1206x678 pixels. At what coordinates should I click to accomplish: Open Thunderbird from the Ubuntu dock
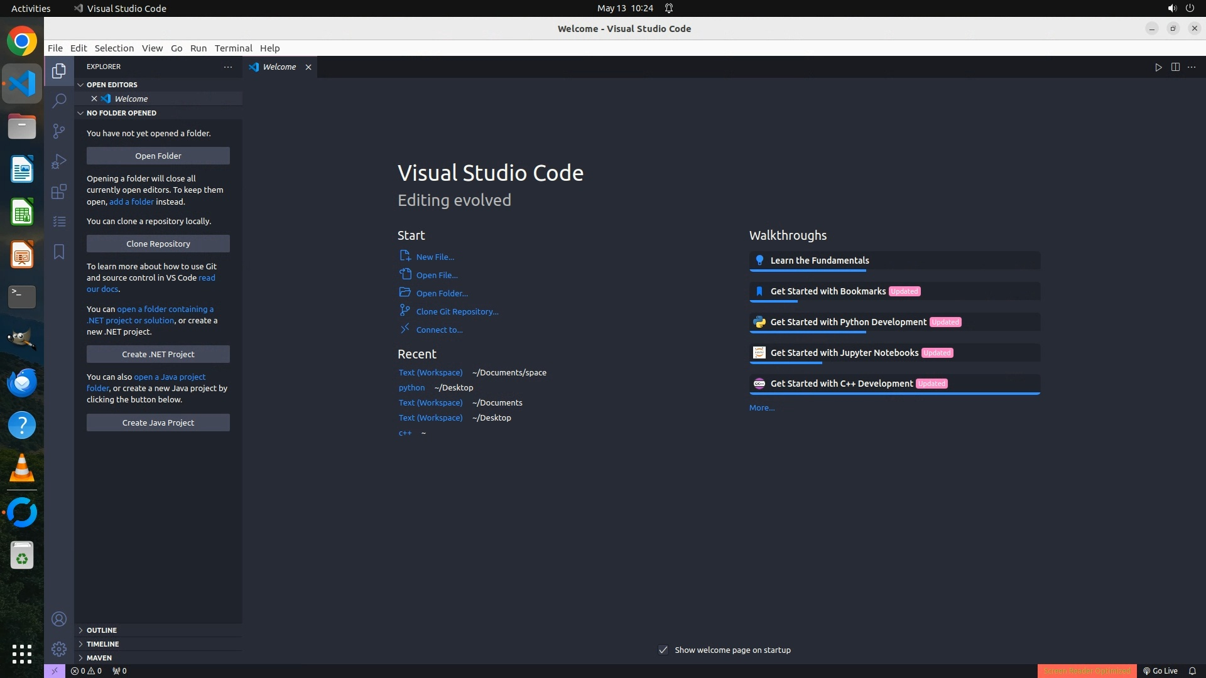[x=22, y=382]
